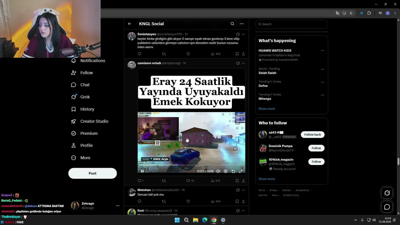400x225 pixels.
Task: Open more options on Sonistasyon's post
Action: [243, 34]
